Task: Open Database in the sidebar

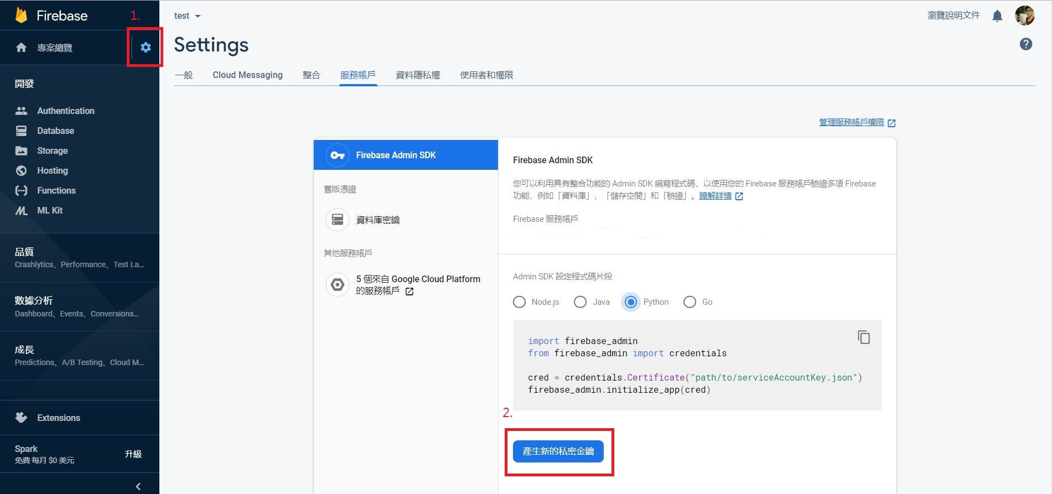Action: click(55, 131)
